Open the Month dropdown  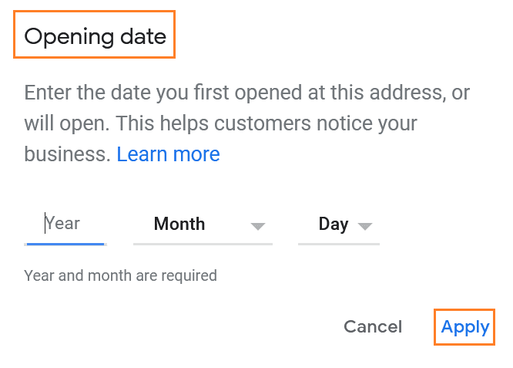(203, 225)
